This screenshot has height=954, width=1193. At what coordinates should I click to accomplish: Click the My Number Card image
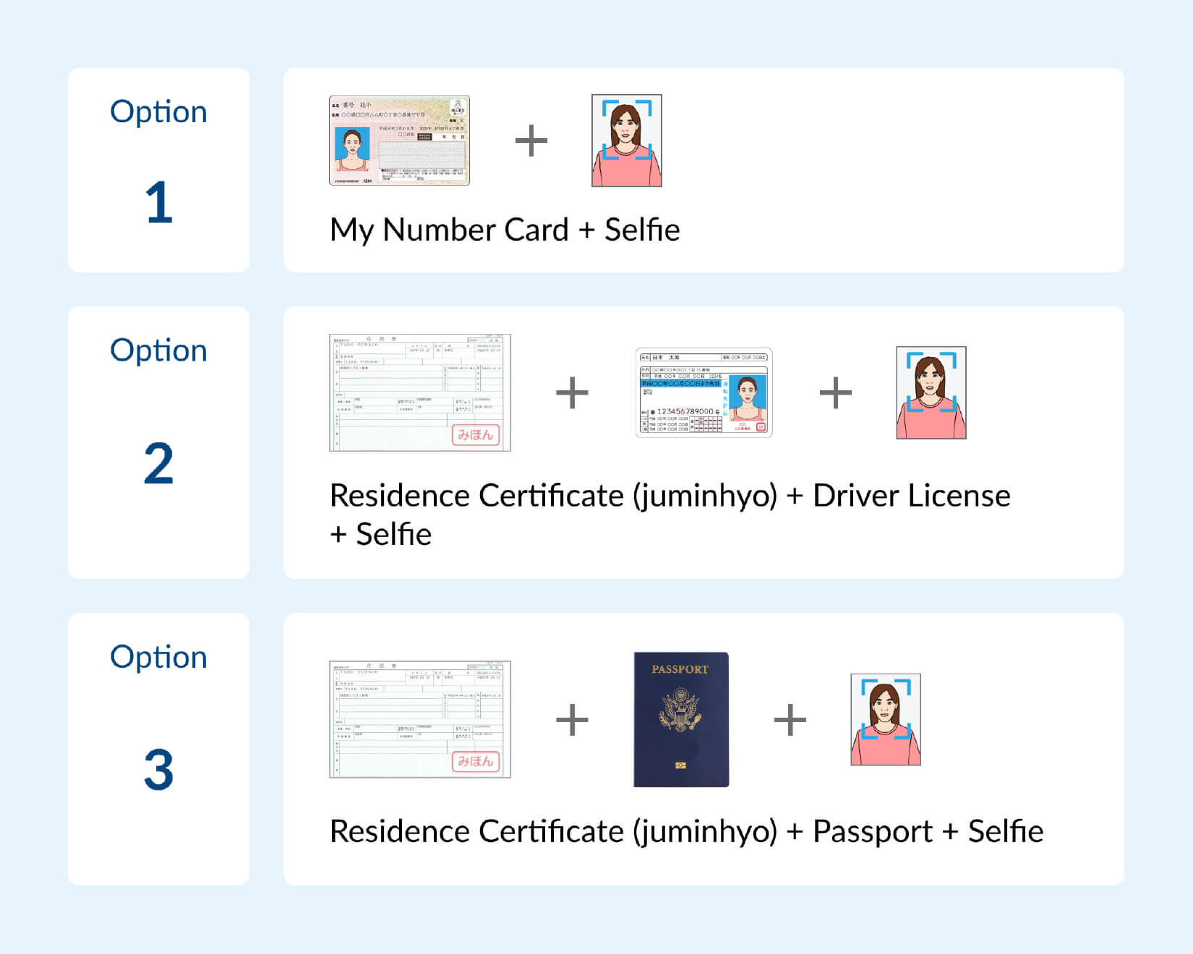click(399, 140)
